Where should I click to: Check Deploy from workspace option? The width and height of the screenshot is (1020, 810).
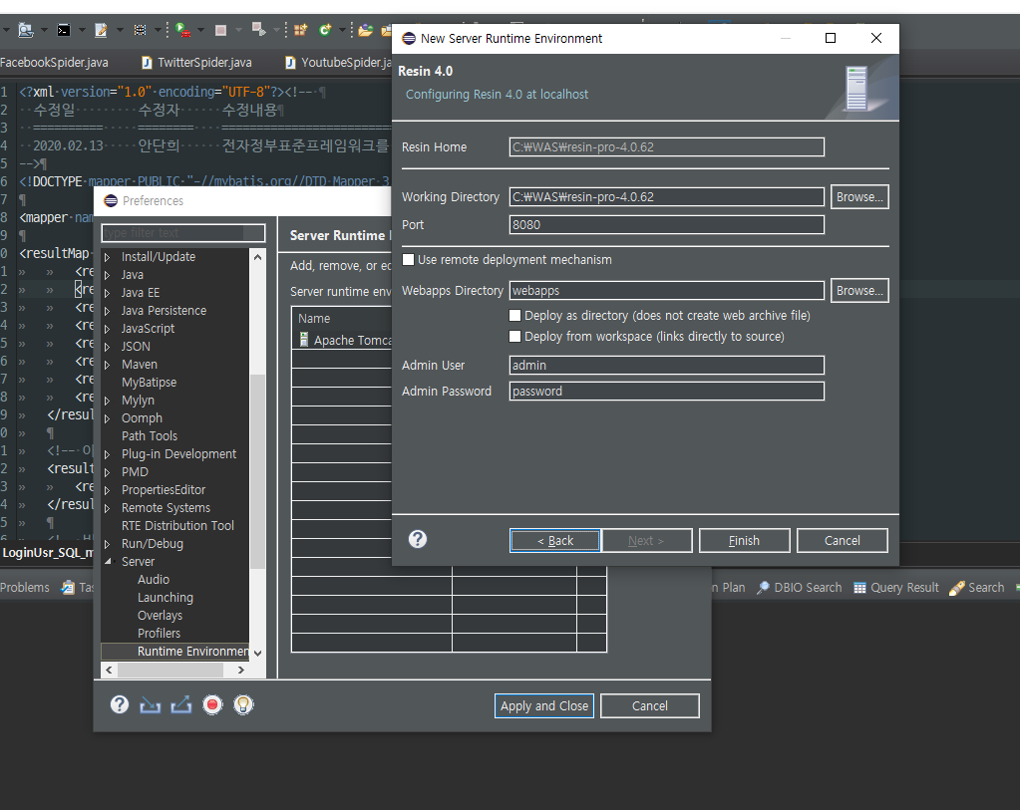(x=515, y=337)
